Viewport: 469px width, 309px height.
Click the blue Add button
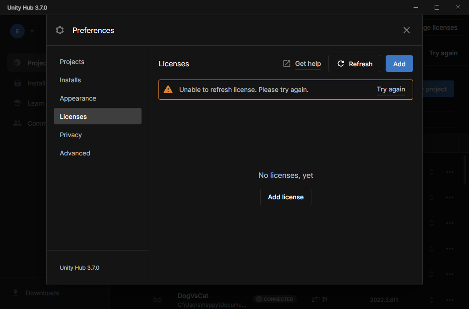click(x=399, y=64)
